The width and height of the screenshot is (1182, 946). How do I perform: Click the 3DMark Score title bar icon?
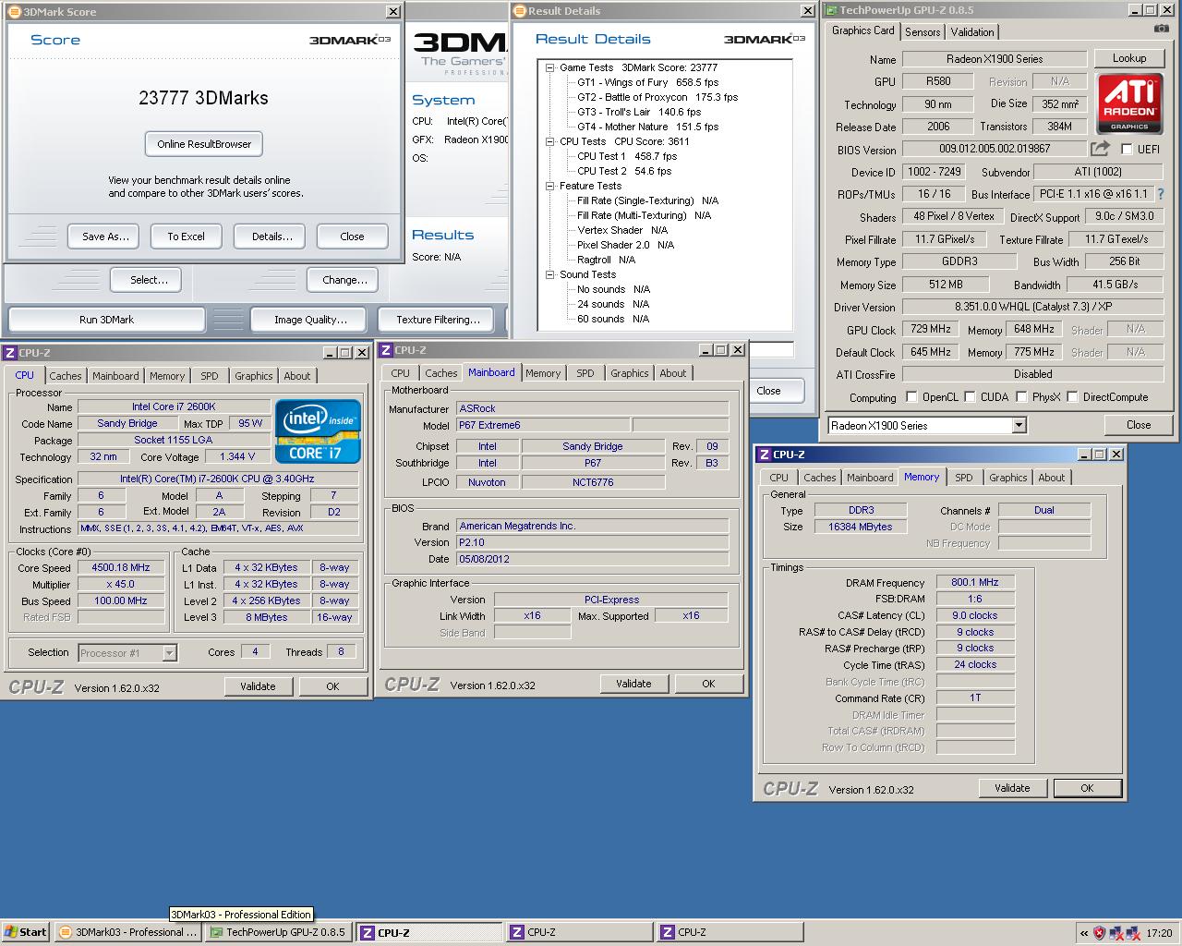[x=14, y=12]
